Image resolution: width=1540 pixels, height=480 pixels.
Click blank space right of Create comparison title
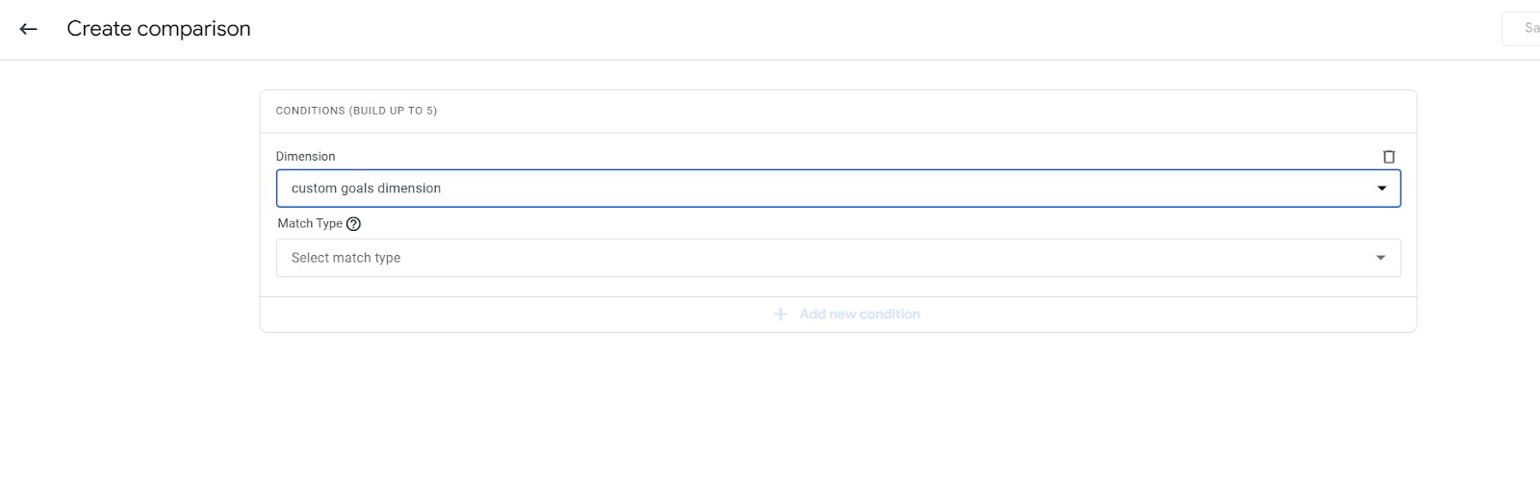866,29
